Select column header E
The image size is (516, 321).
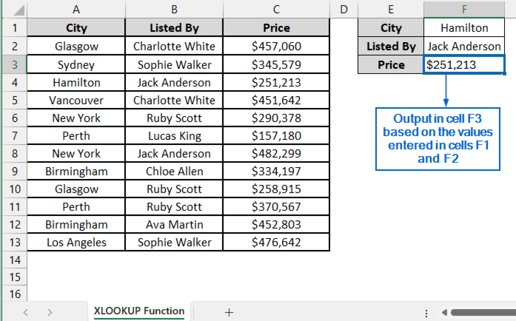tap(390, 10)
